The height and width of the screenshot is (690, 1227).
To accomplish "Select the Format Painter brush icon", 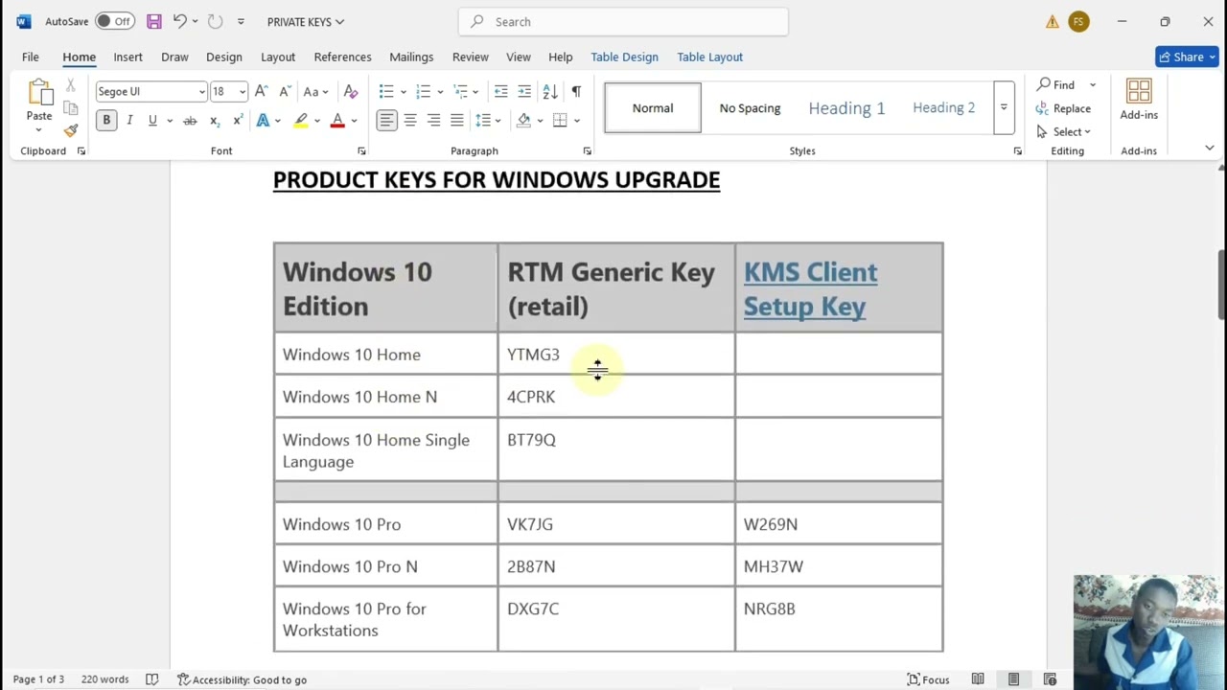I will pyautogui.click(x=71, y=130).
